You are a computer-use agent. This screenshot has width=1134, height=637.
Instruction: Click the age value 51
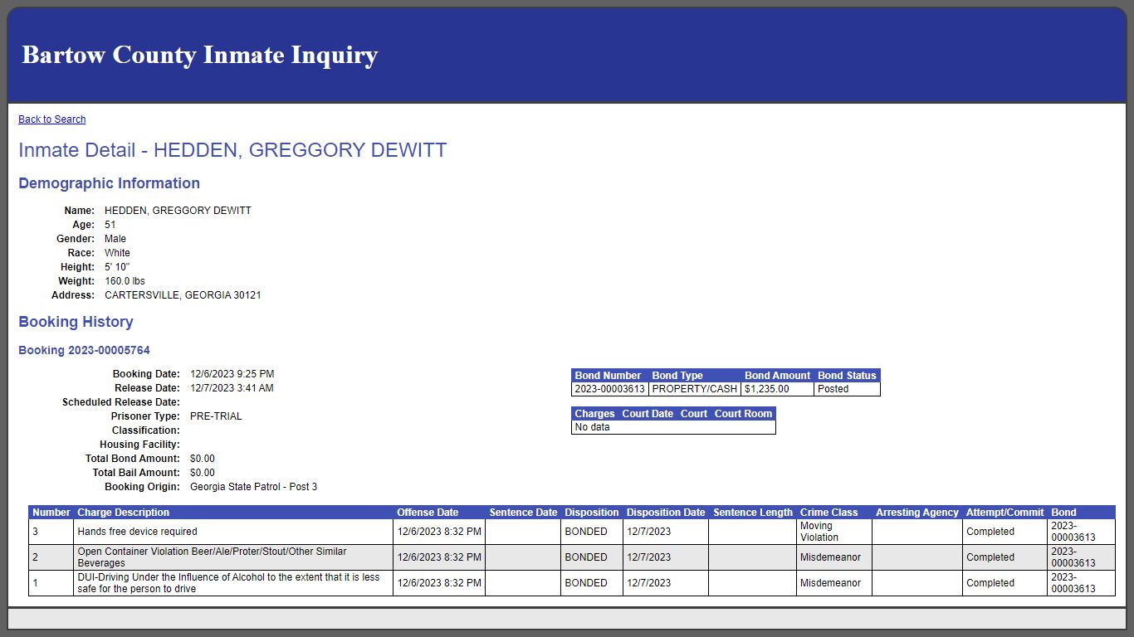(110, 225)
